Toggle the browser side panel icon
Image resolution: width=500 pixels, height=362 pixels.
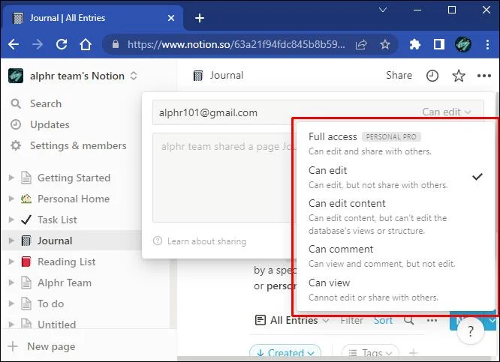tap(438, 44)
